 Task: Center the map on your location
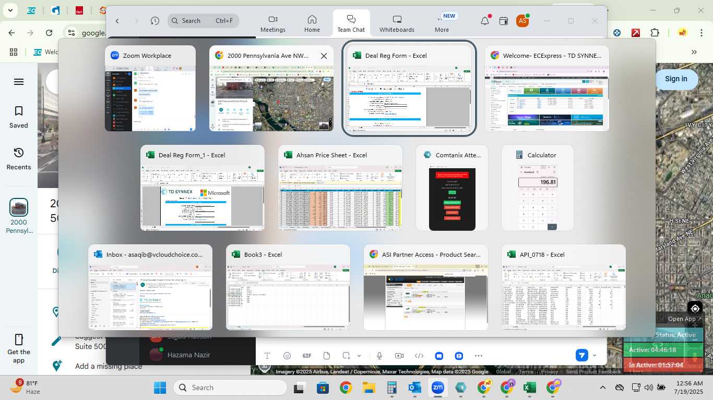[x=694, y=309]
